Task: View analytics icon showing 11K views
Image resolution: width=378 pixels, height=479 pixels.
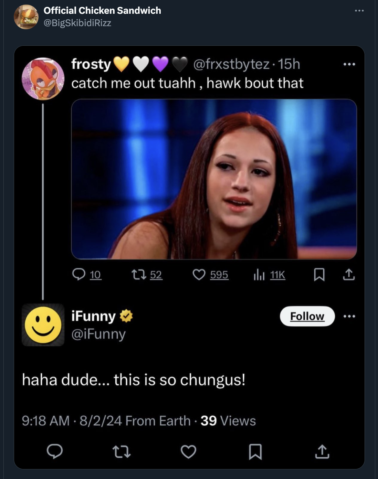Action: [259, 275]
